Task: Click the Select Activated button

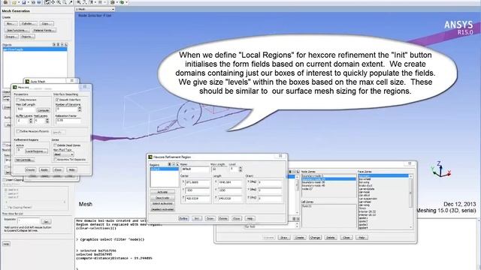Action: [162, 203]
